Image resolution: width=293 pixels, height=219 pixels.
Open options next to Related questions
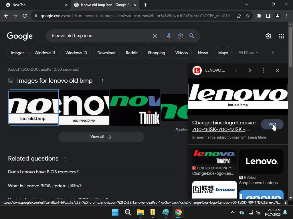[65, 159]
